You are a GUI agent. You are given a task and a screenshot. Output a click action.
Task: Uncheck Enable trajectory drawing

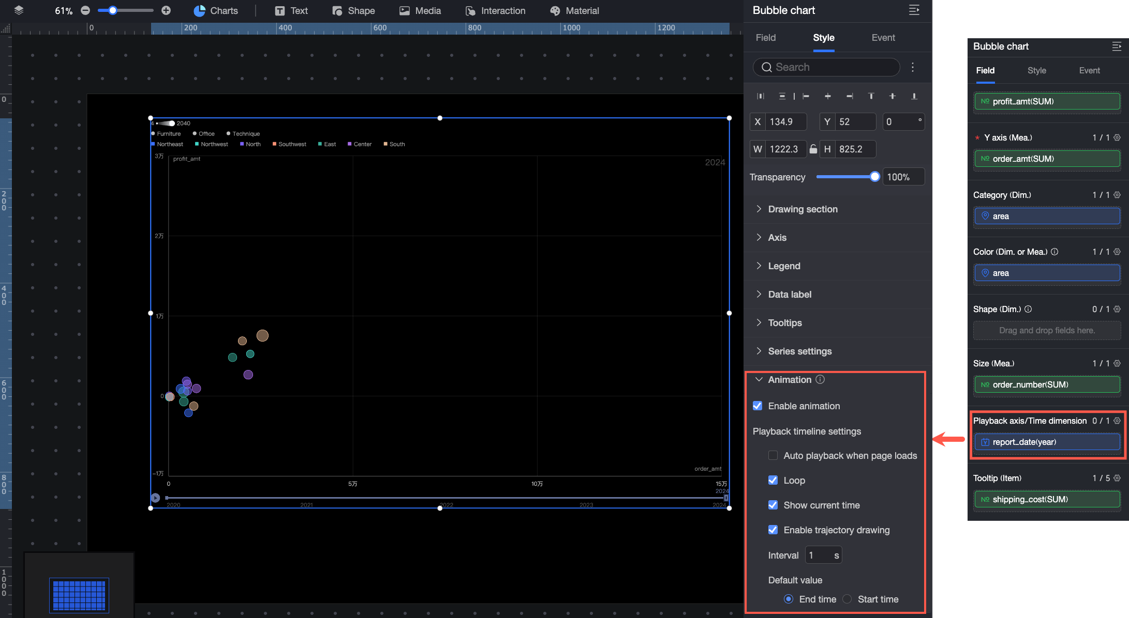pos(773,530)
